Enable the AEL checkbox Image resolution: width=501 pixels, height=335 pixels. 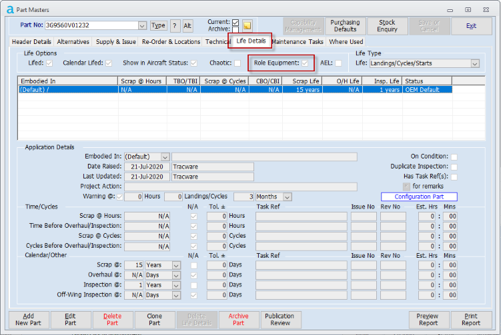tap(338, 63)
